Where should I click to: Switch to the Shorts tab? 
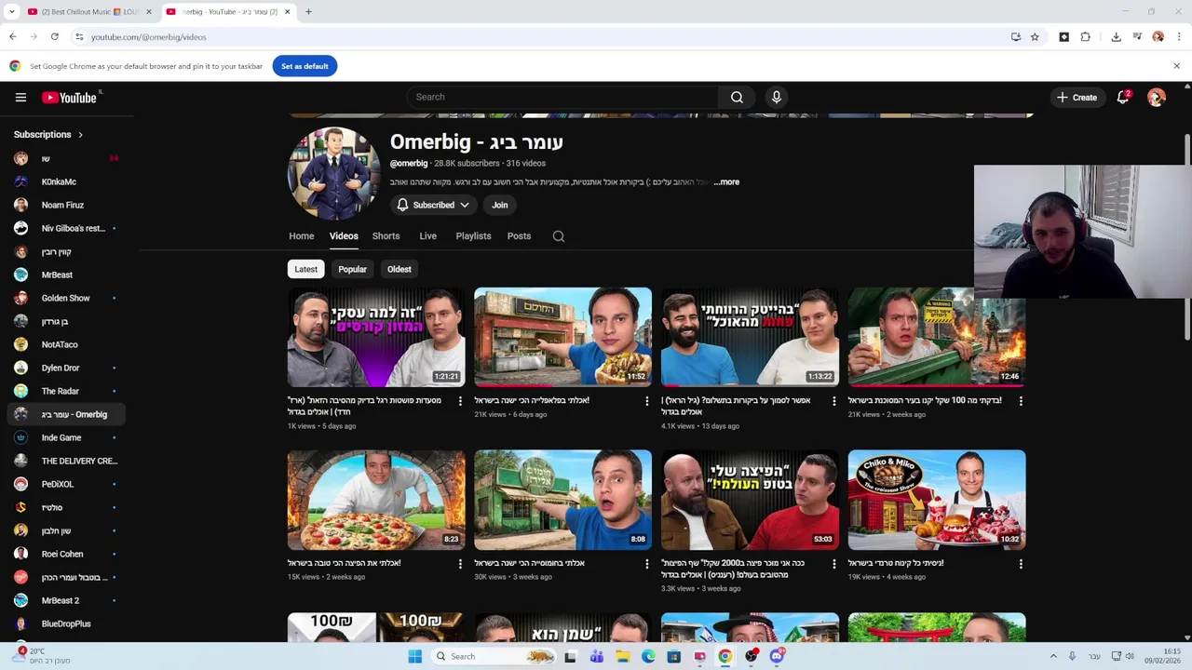386,236
